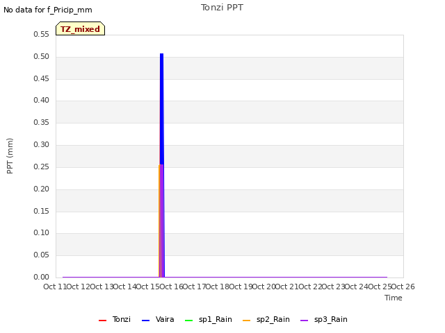The width and height of the screenshot is (445, 333).
Task: Click the sp3_Rain legend entry
Action: 324,319
